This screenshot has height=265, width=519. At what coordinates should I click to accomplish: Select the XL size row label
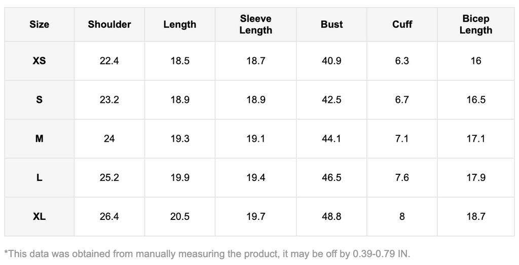click(39, 217)
